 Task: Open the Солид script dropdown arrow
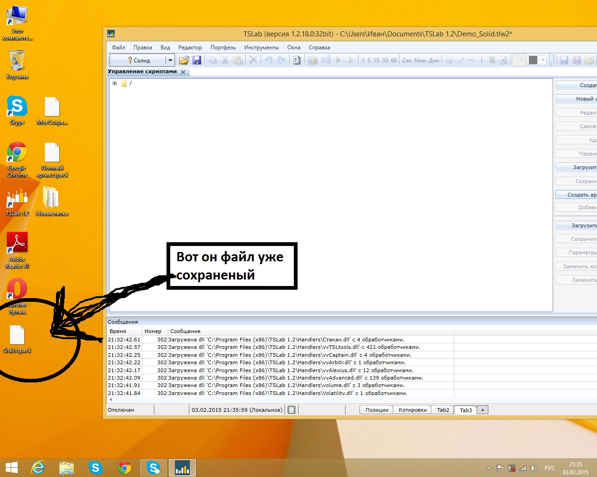170,60
